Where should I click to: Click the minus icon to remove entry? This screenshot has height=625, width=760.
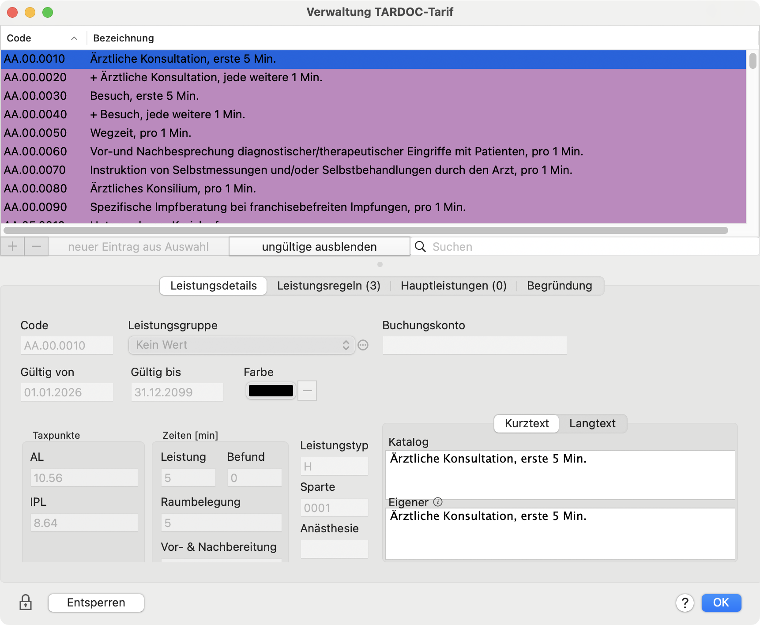tap(36, 246)
